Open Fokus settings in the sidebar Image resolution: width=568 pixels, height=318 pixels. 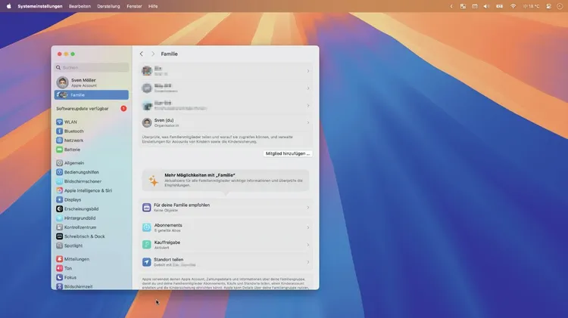(92, 277)
